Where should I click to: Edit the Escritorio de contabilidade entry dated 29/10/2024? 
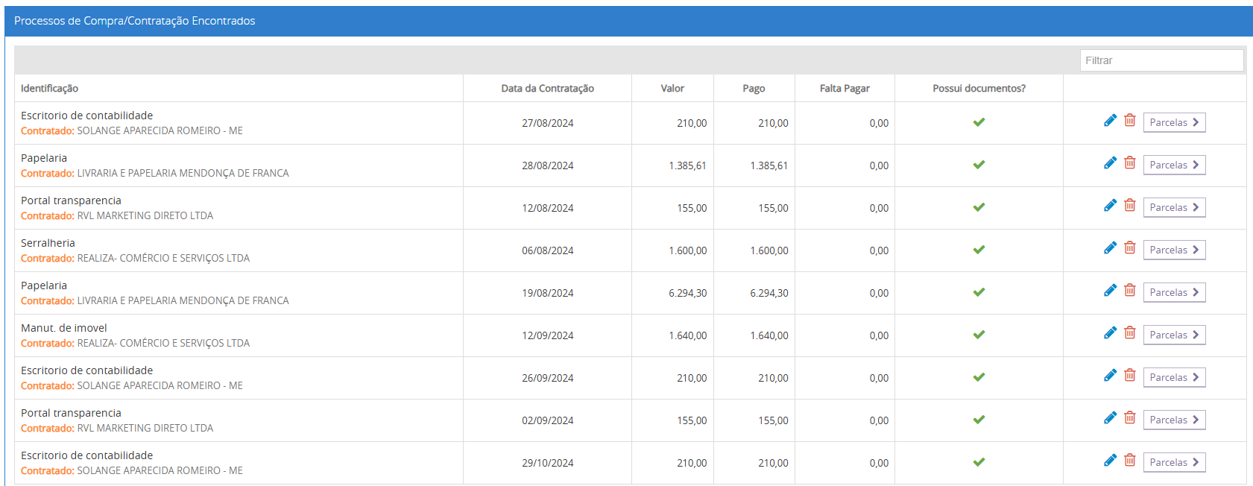[1110, 461]
